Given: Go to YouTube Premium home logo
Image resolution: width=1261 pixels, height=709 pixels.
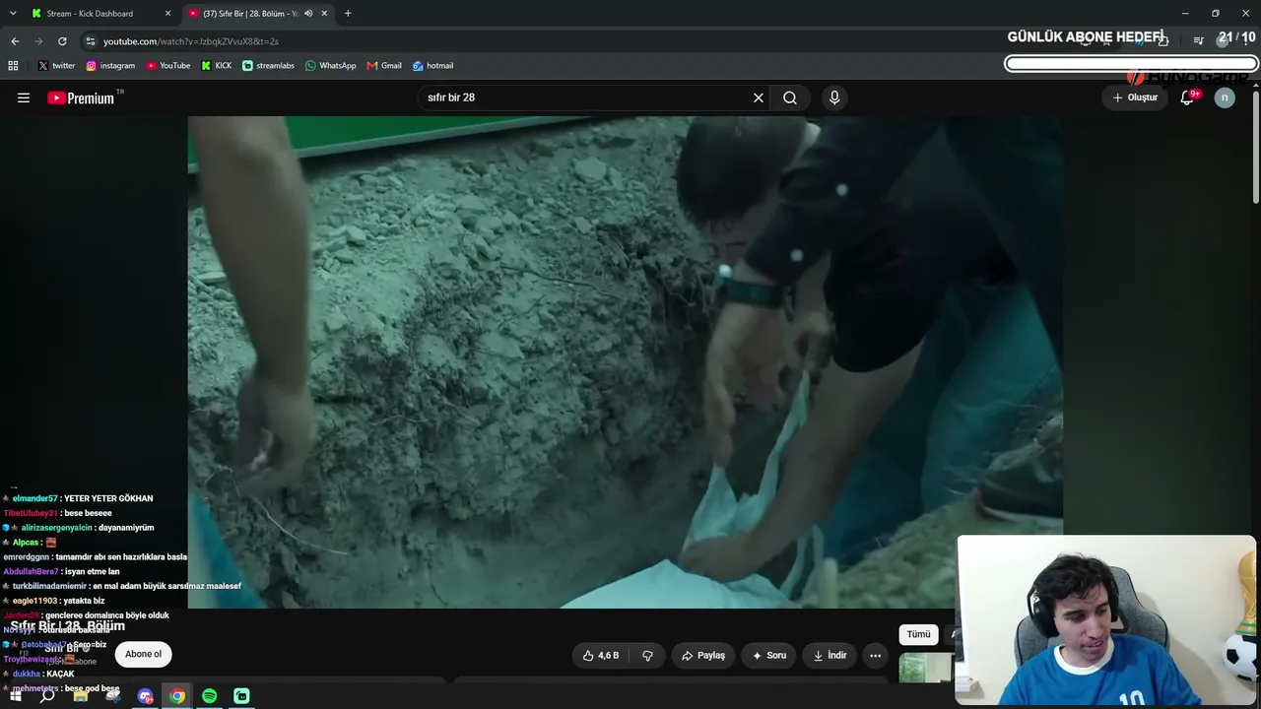Looking at the screenshot, I should (x=81, y=97).
